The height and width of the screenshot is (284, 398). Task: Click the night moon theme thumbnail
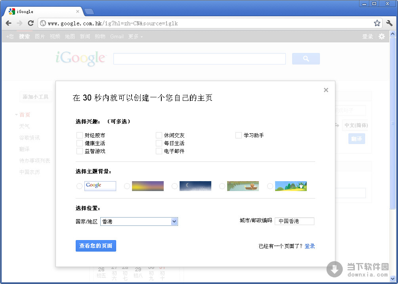coord(195,186)
